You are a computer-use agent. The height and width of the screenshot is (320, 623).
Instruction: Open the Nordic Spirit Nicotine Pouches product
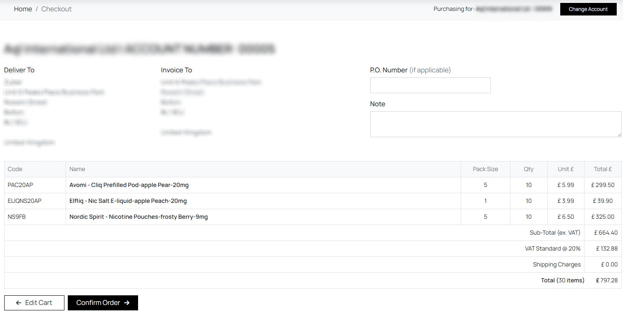(138, 217)
